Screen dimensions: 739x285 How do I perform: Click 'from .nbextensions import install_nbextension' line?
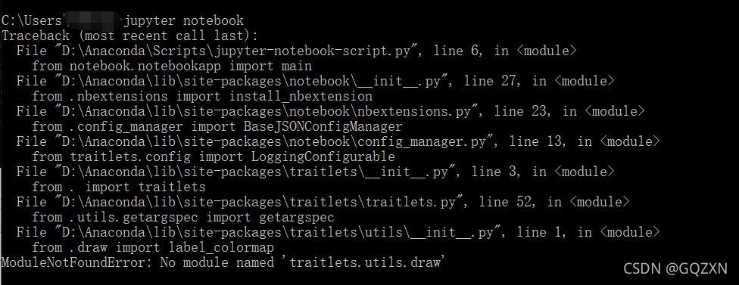coord(202,97)
